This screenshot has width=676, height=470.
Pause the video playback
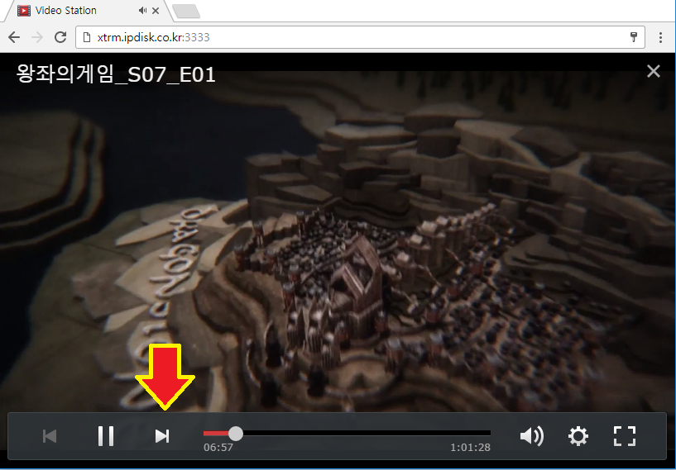pos(106,436)
